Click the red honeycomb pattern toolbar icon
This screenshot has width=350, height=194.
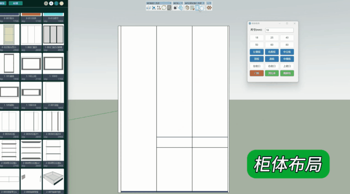coord(209,7)
